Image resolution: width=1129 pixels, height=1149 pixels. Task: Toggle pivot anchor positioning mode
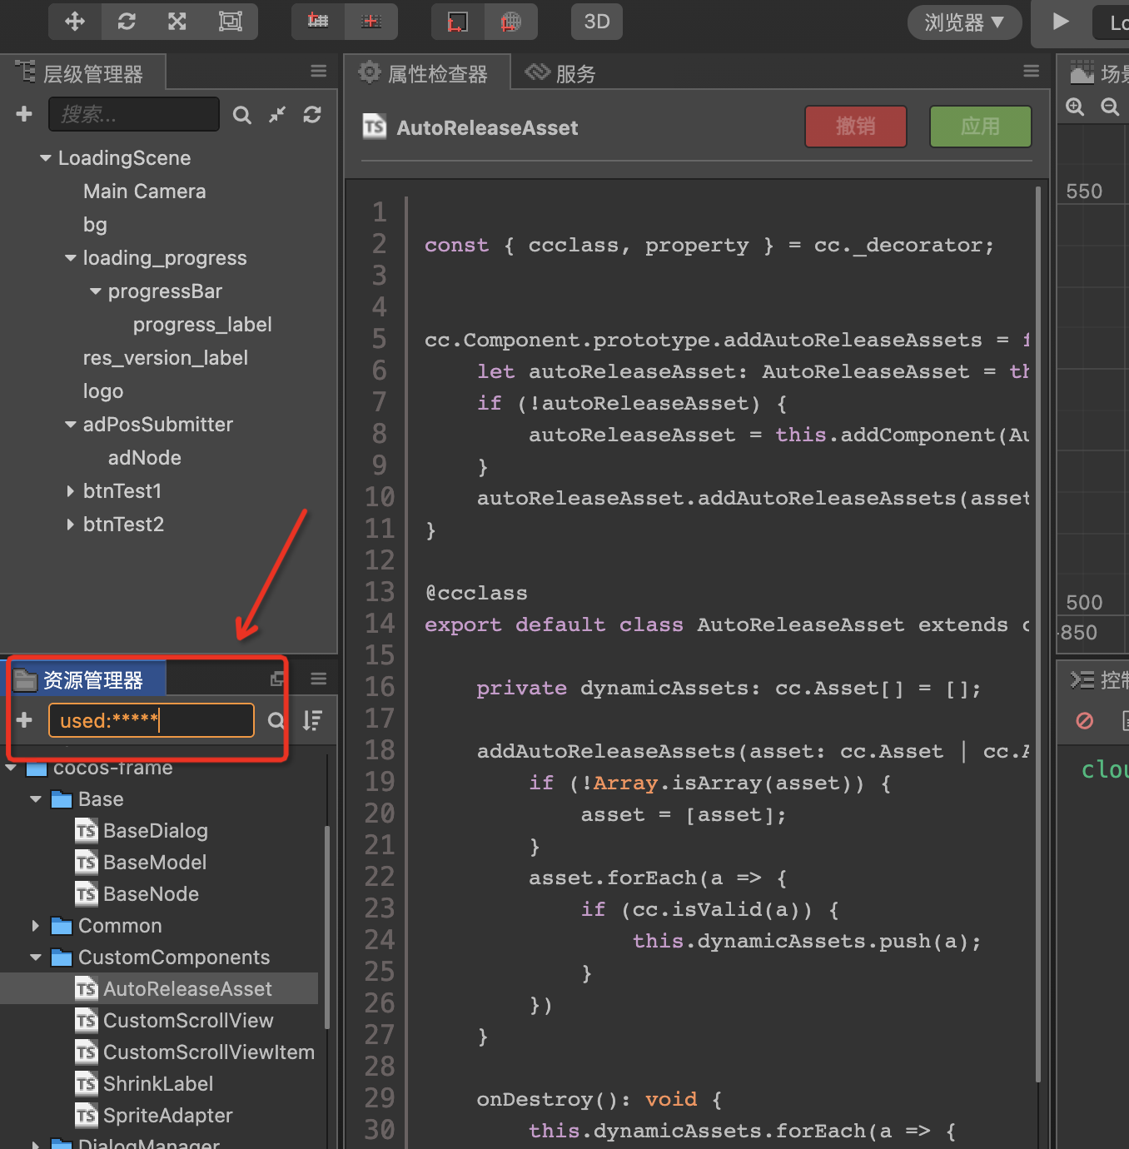pos(318,22)
